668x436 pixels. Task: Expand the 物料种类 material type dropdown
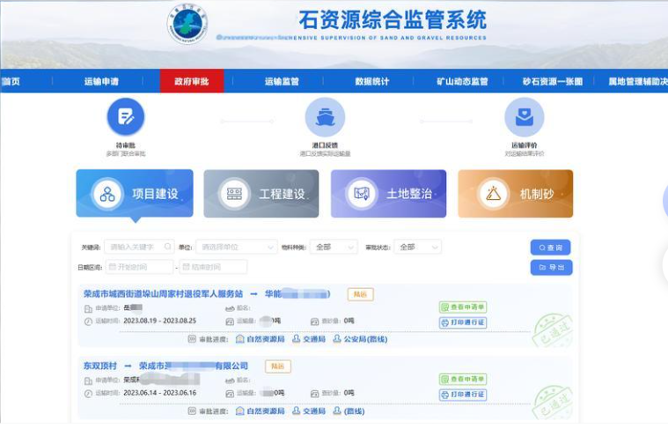334,247
